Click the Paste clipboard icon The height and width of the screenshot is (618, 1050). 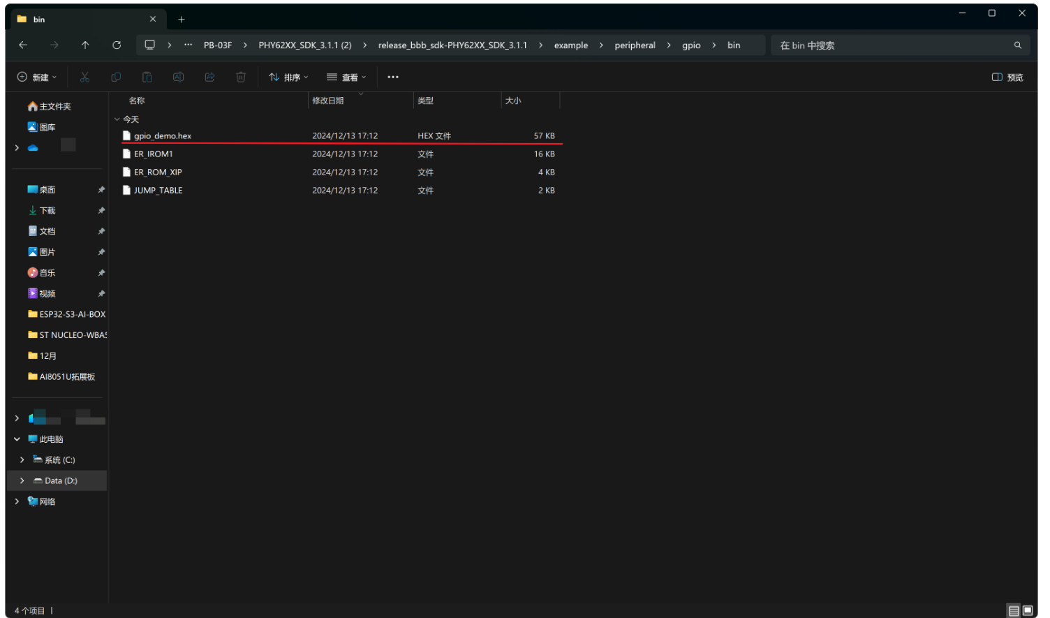[147, 77]
